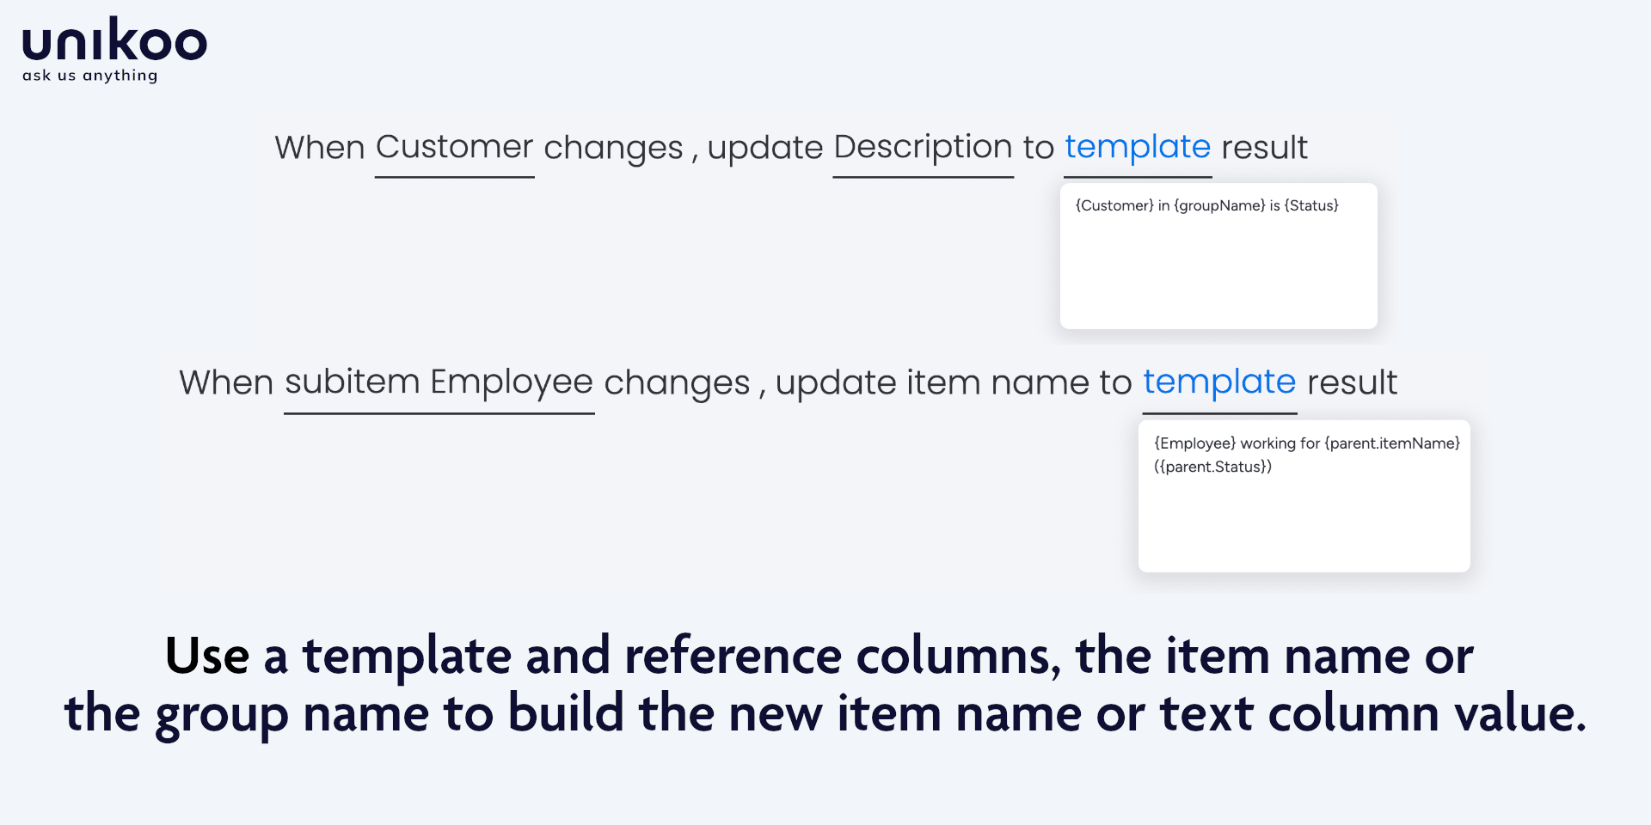1651x825 pixels.
Task: Click inside the Customer groupName template box
Action: [1218, 256]
